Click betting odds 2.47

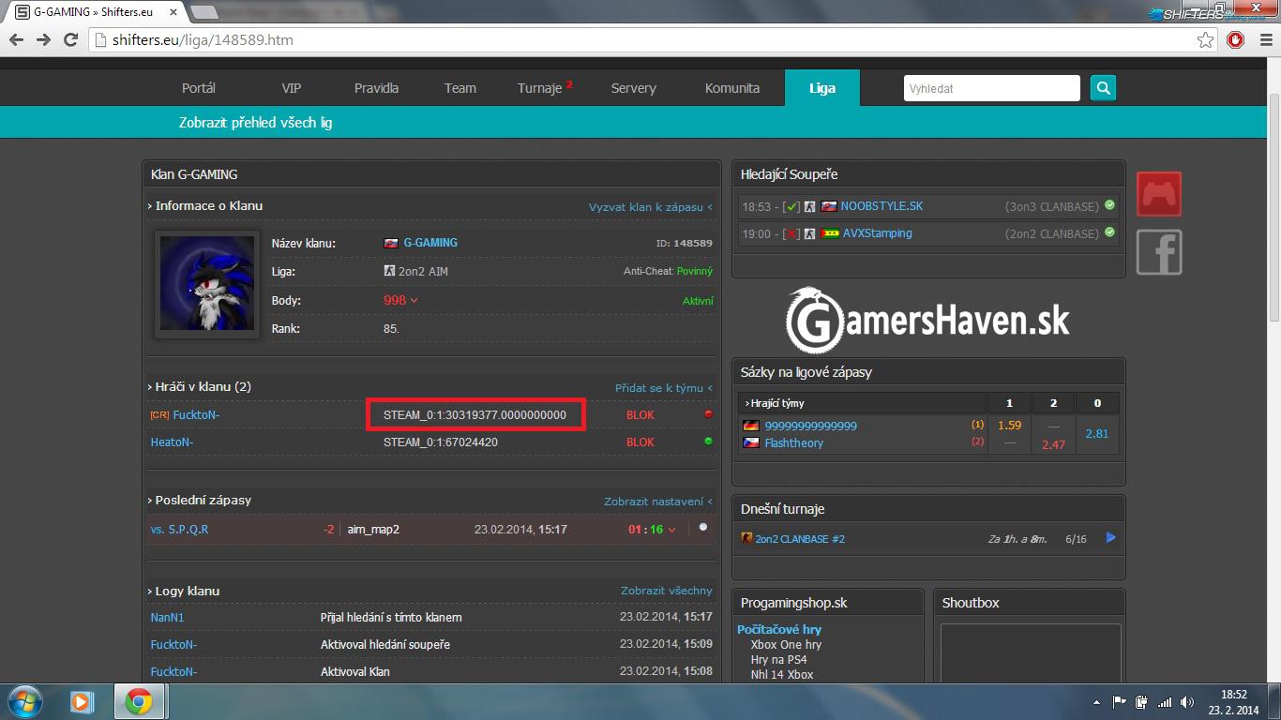(1054, 444)
